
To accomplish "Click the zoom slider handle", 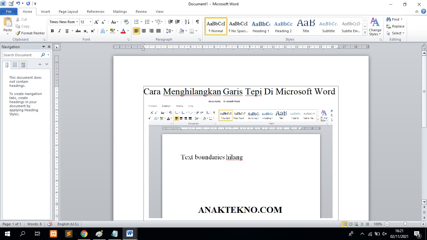I will 405,224.
